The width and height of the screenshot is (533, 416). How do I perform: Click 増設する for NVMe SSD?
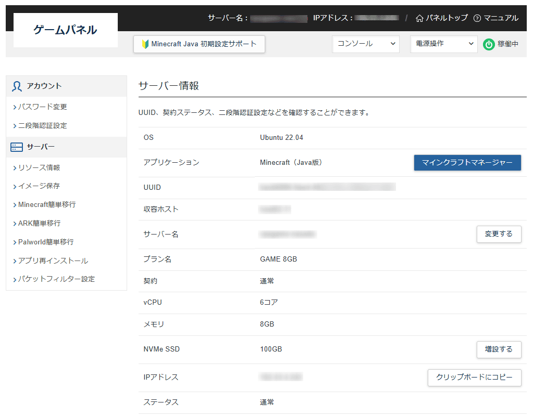tap(499, 349)
